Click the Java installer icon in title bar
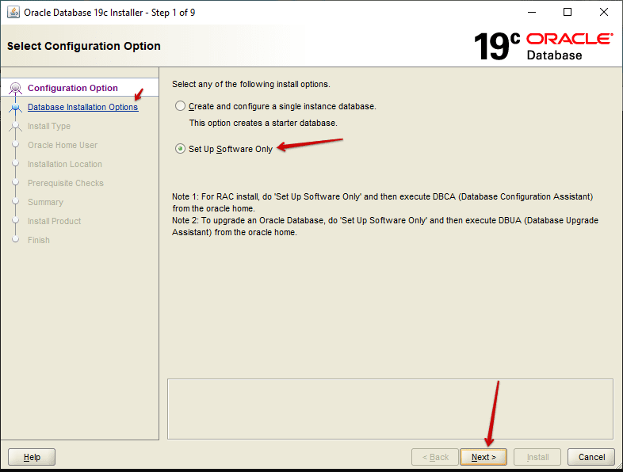 click(x=13, y=13)
